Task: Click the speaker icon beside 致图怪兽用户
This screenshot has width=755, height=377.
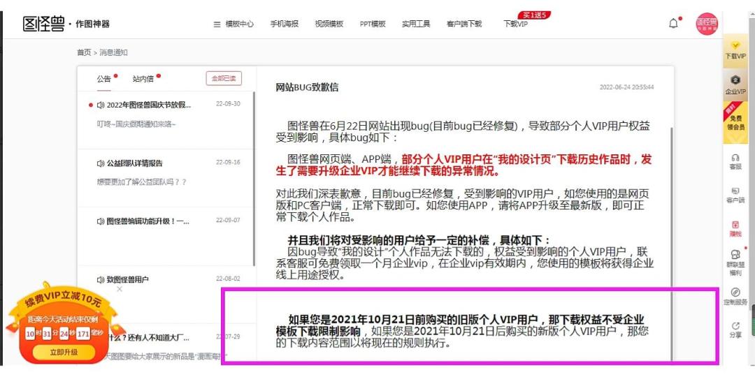Action: [100, 279]
